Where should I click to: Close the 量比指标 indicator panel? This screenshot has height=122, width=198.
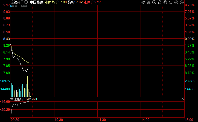pyautogui.click(x=183, y=99)
